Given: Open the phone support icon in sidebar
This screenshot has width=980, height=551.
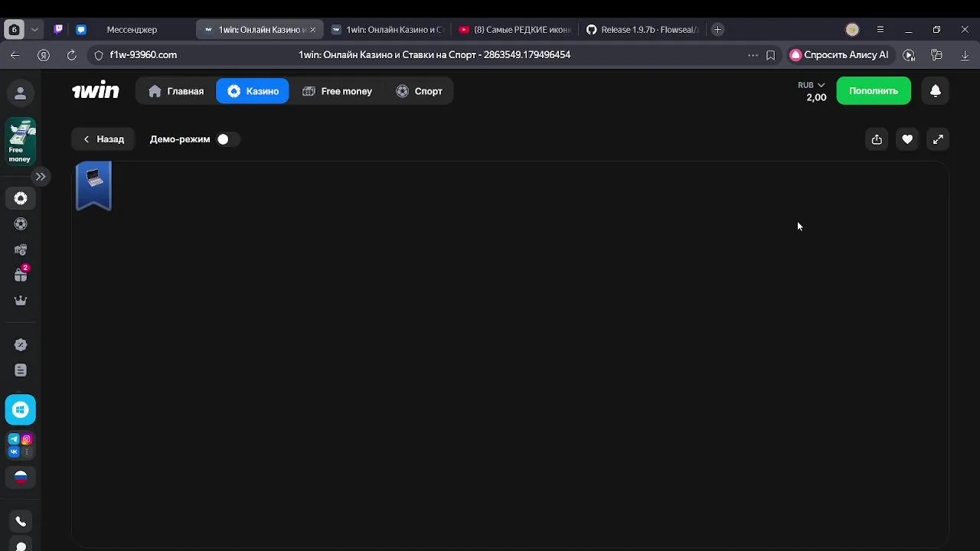Looking at the screenshot, I should point(21,522).
